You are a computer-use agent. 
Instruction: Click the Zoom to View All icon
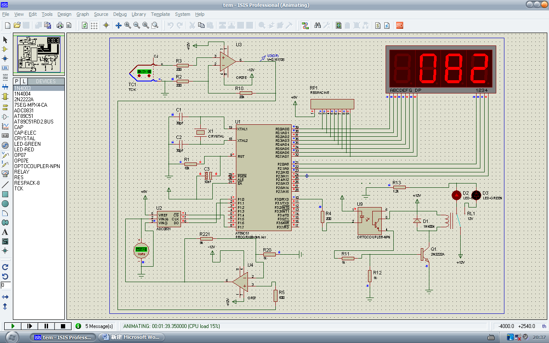pos(146,25)
